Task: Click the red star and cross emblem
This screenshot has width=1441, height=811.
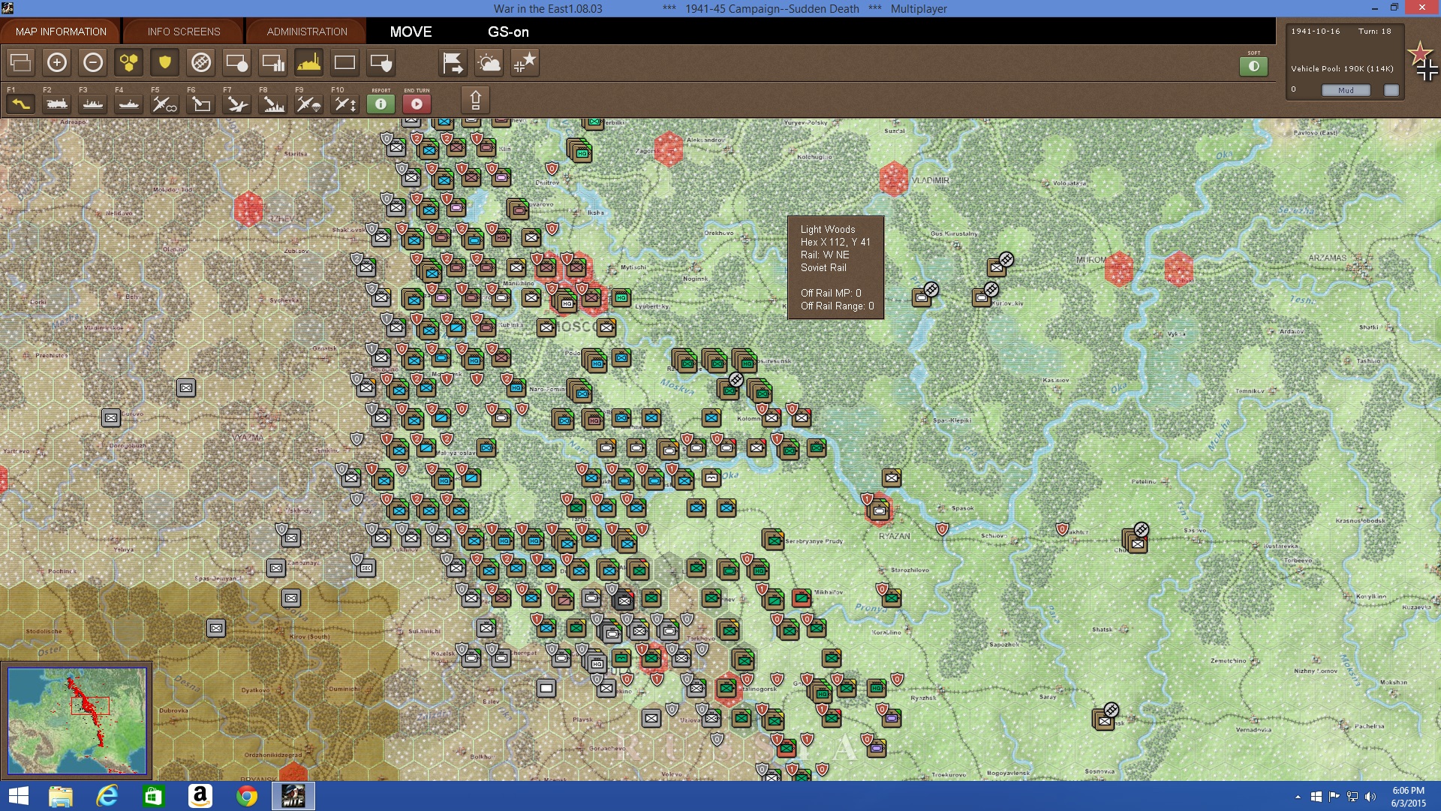Action: pos(1424,62)
